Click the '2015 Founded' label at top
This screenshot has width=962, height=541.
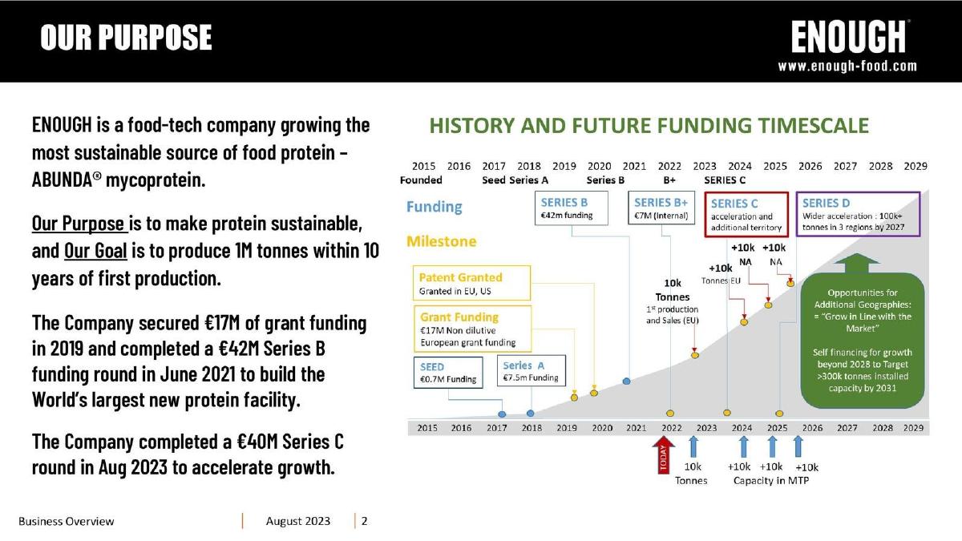[x=422, y=173]
